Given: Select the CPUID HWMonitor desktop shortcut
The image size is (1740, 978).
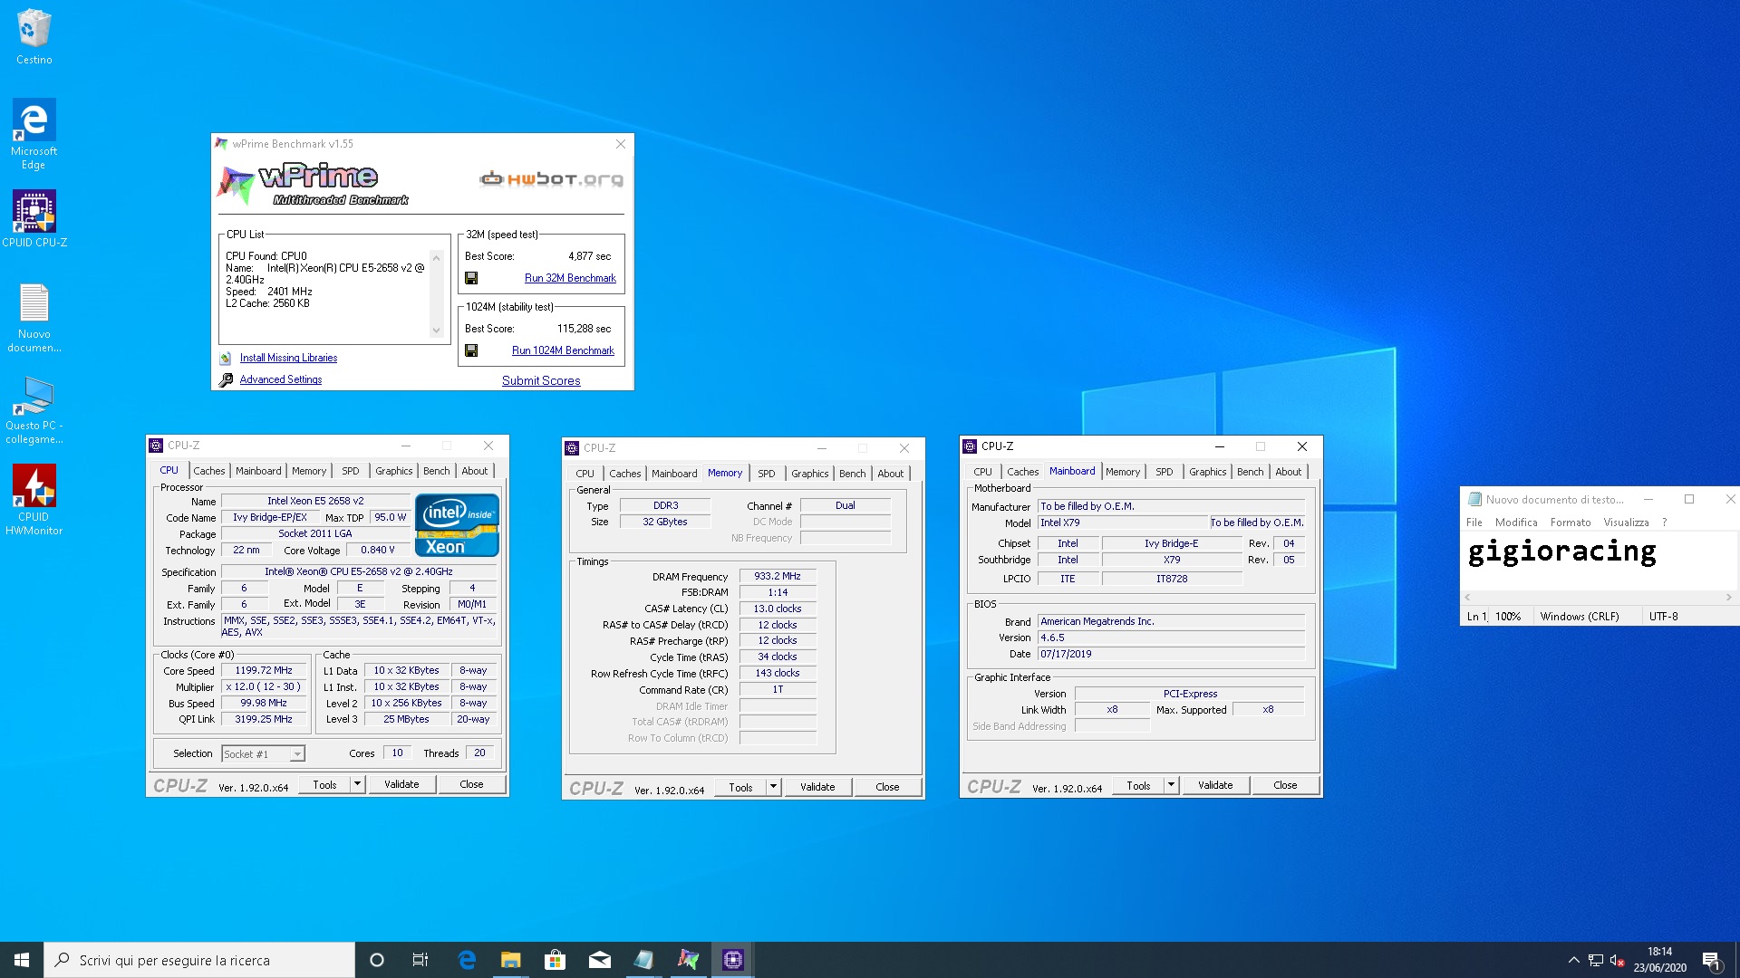Looking at the screenshot, I should [x=34, y=500].
